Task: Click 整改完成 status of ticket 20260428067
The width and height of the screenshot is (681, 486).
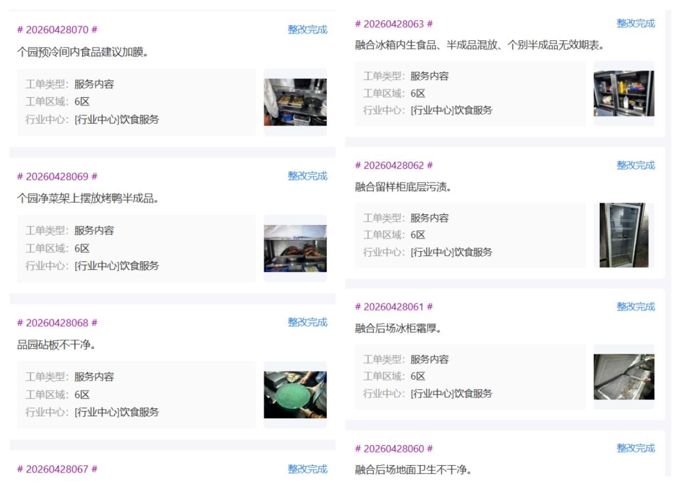Action: click(307, 469)
